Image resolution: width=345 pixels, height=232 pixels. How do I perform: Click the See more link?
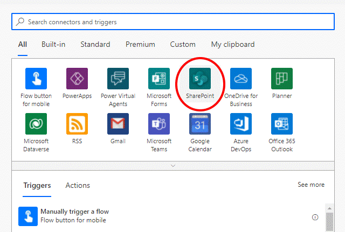click(x=311, y=185)
